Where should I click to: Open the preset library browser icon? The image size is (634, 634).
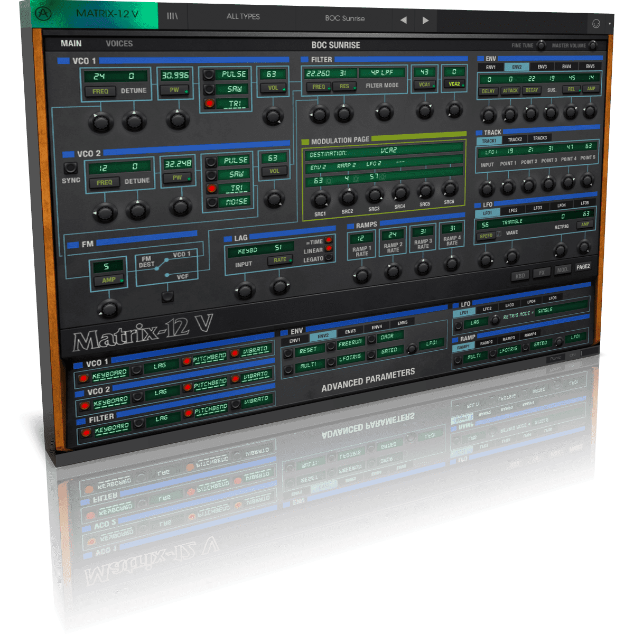[173, 16]
